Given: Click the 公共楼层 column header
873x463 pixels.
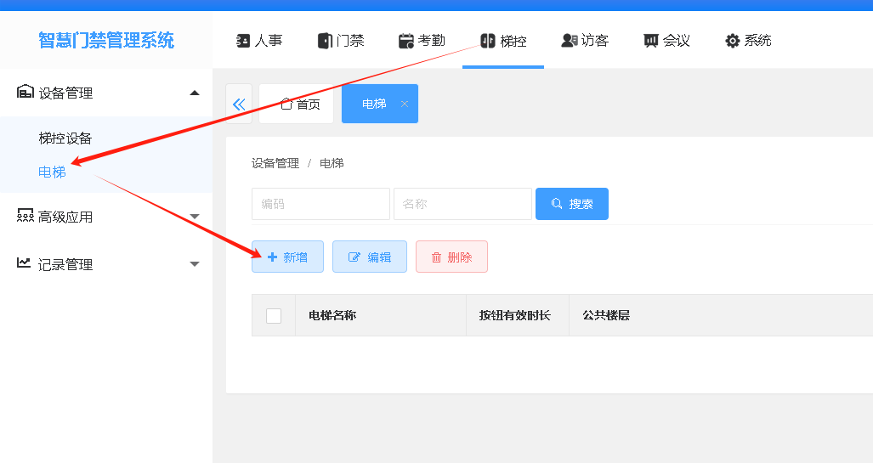Looking at the screenshot, I should click(606, 315).
